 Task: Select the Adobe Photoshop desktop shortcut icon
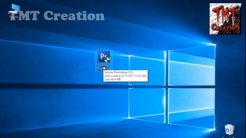104,57
